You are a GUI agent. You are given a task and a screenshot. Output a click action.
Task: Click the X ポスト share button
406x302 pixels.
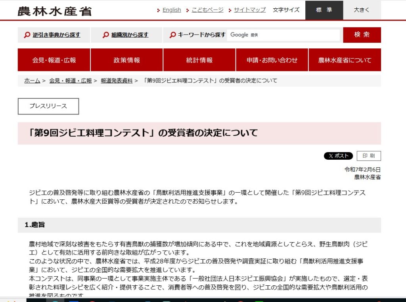click(338, 156)
